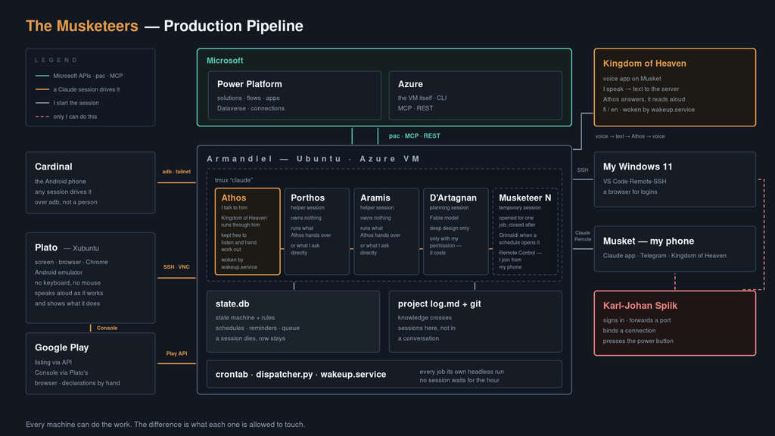Image resolution: width=775 pixels, height=436 pixels.
Task: Select the Karl-Johan Spiik card title
Action: 640,306
